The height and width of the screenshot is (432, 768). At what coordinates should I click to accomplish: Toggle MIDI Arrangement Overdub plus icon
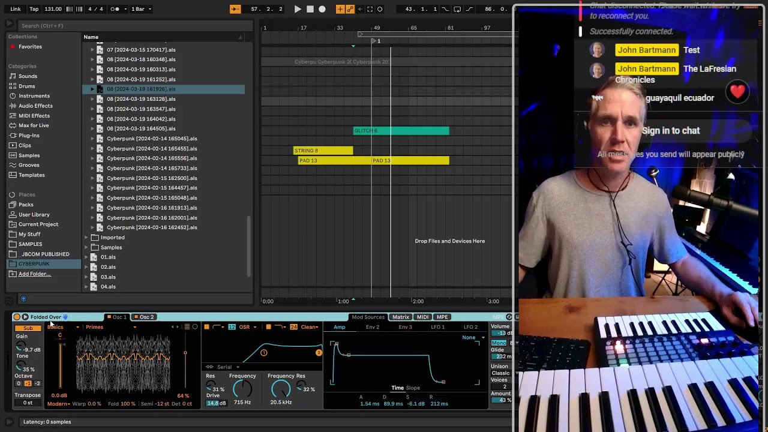pyautogui.click(x=340, y=9)
